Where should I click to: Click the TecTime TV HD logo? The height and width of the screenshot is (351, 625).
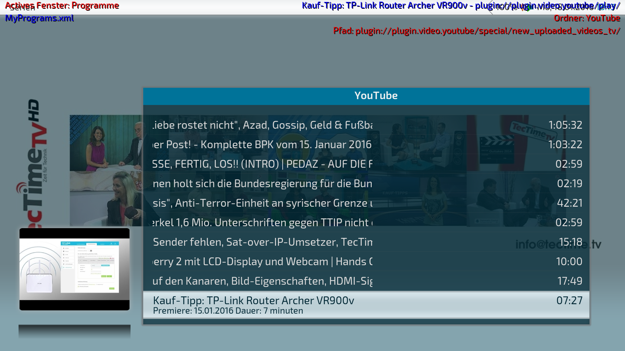click(33, 163)
